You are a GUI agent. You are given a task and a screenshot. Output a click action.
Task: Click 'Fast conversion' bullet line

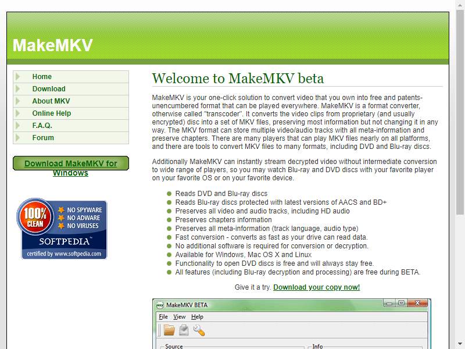click(x=271, y=237)
